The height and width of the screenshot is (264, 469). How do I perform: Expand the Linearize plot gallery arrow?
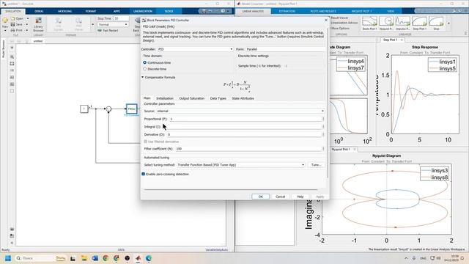448,23
